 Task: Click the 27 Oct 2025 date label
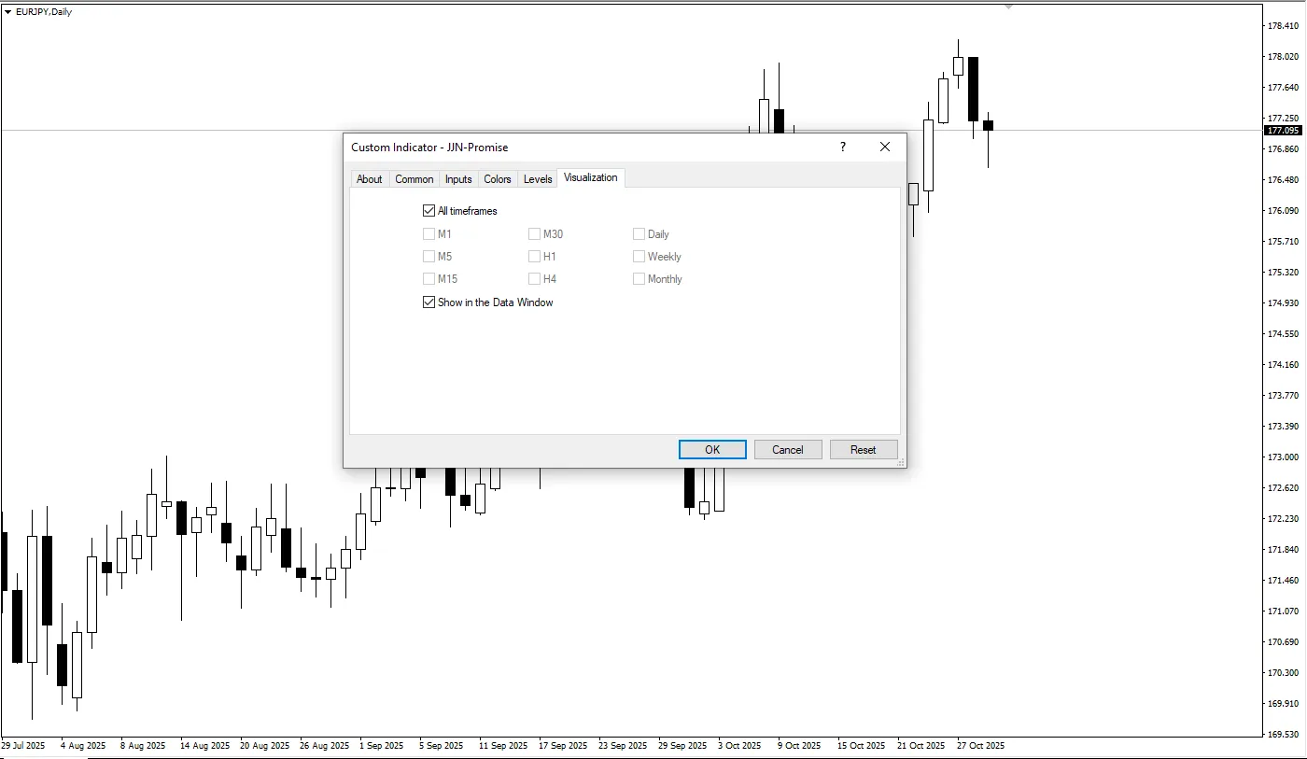coord(981,746)
